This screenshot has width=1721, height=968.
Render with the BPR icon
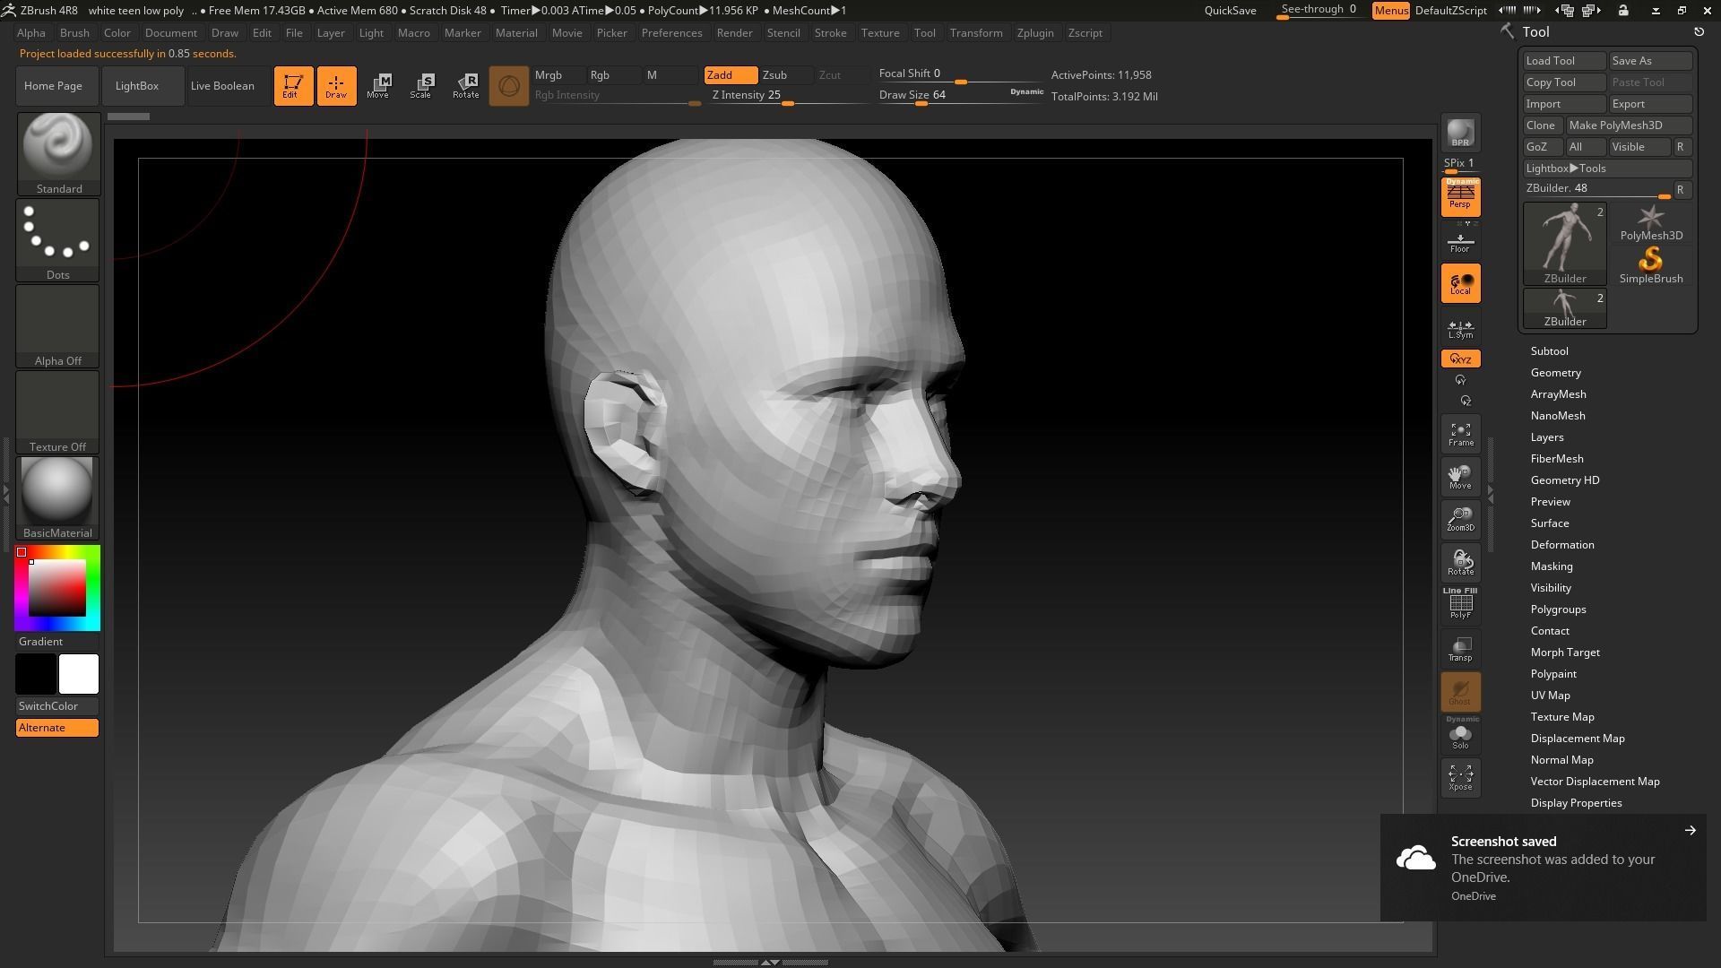(1460, 133)
